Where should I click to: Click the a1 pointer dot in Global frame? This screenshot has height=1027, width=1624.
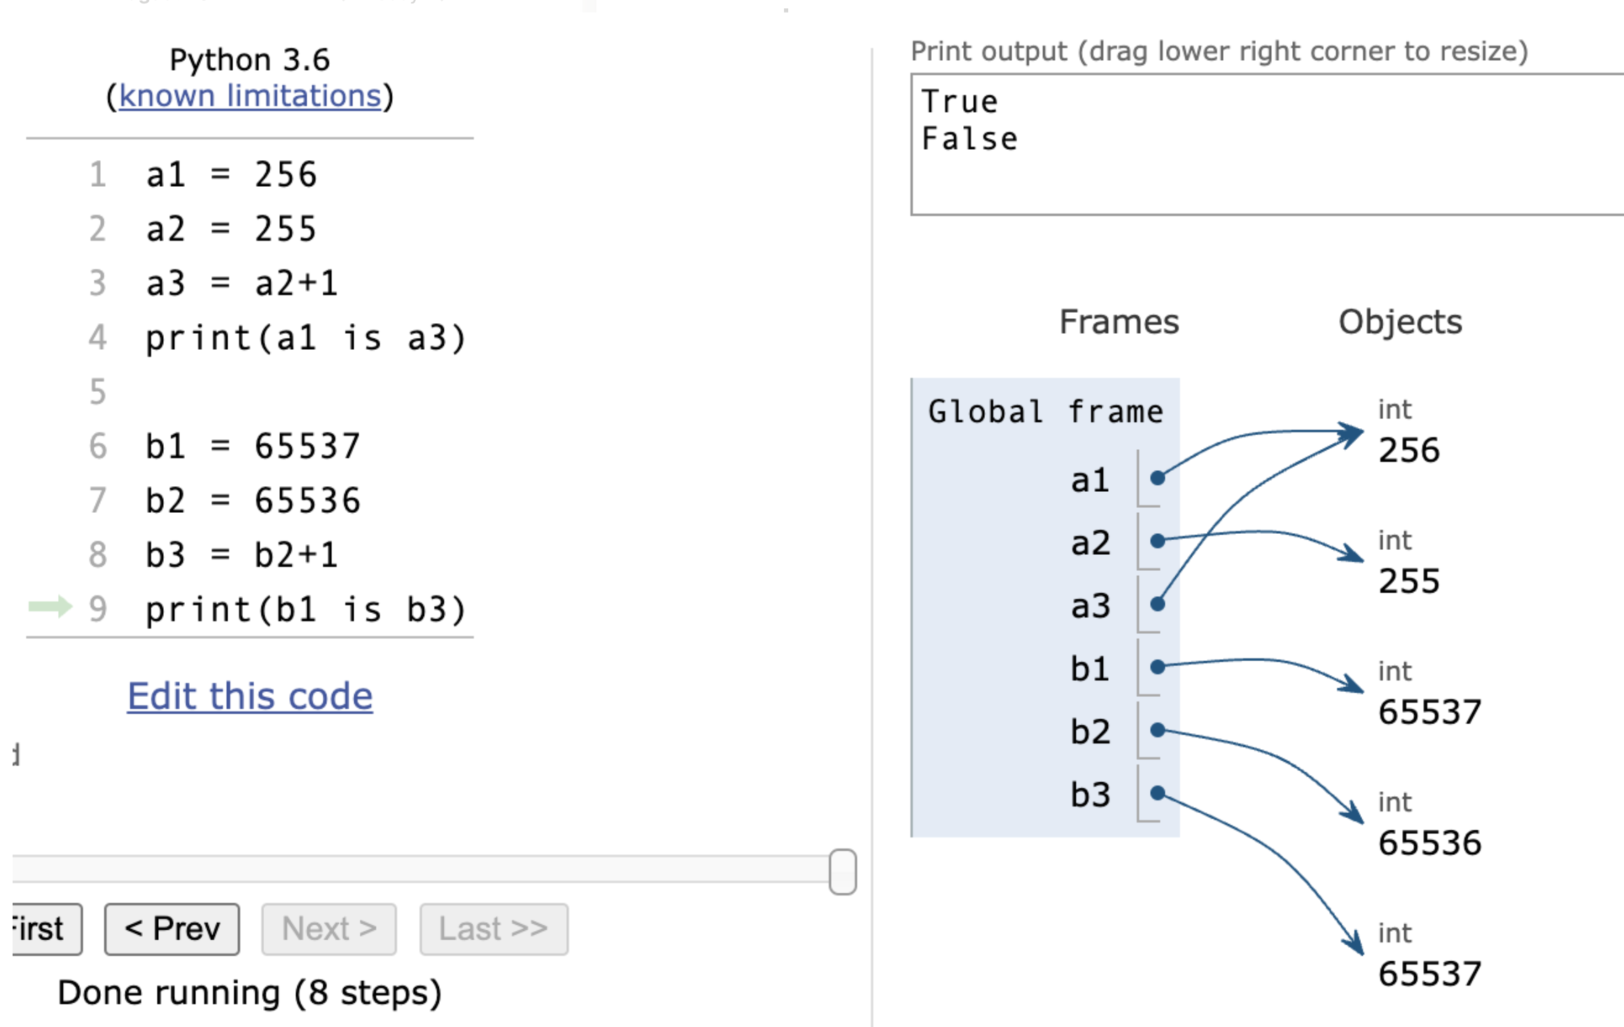pyautogui.click(x=1158, y=478)
